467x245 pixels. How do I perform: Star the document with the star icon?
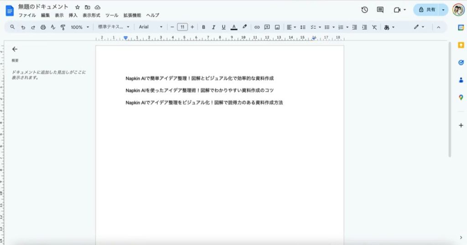[77, 7]
